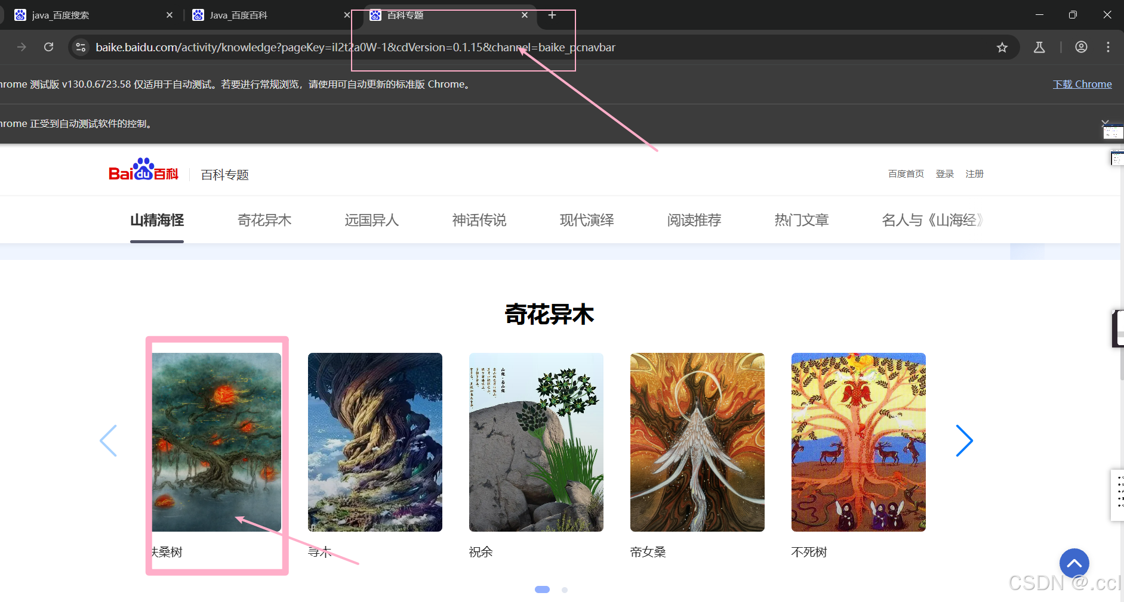This screenshot has height=602, width=1124.
Task: Open a new tab with plus button
Action: tap(552, 15)
